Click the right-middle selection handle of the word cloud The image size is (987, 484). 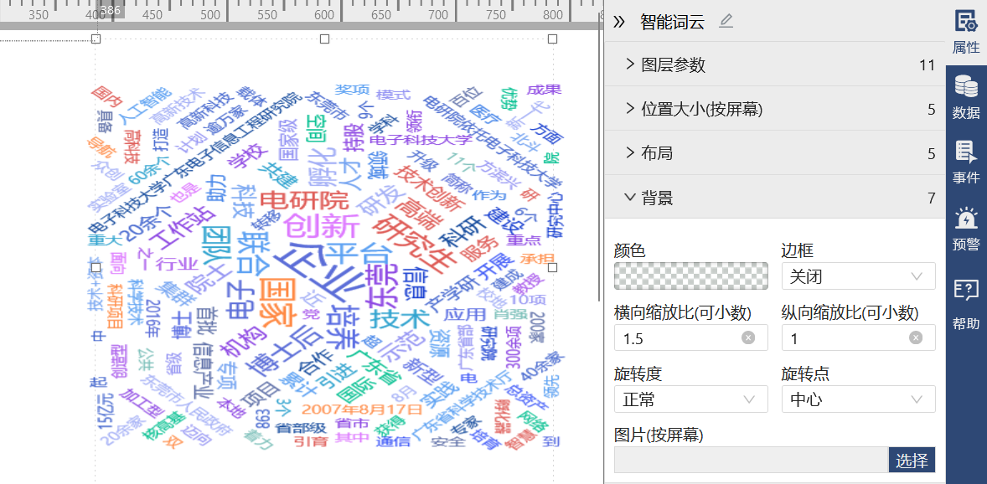[553, 267]
